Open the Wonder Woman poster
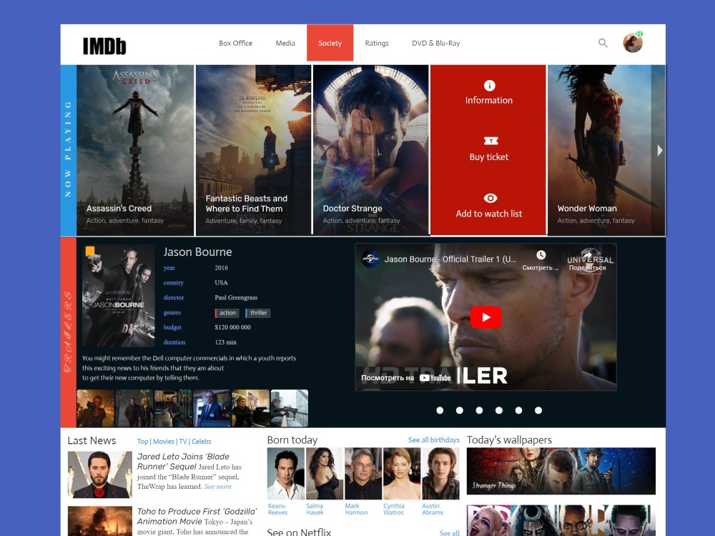This screenshot has height=536, width=715. pos(606,150)
